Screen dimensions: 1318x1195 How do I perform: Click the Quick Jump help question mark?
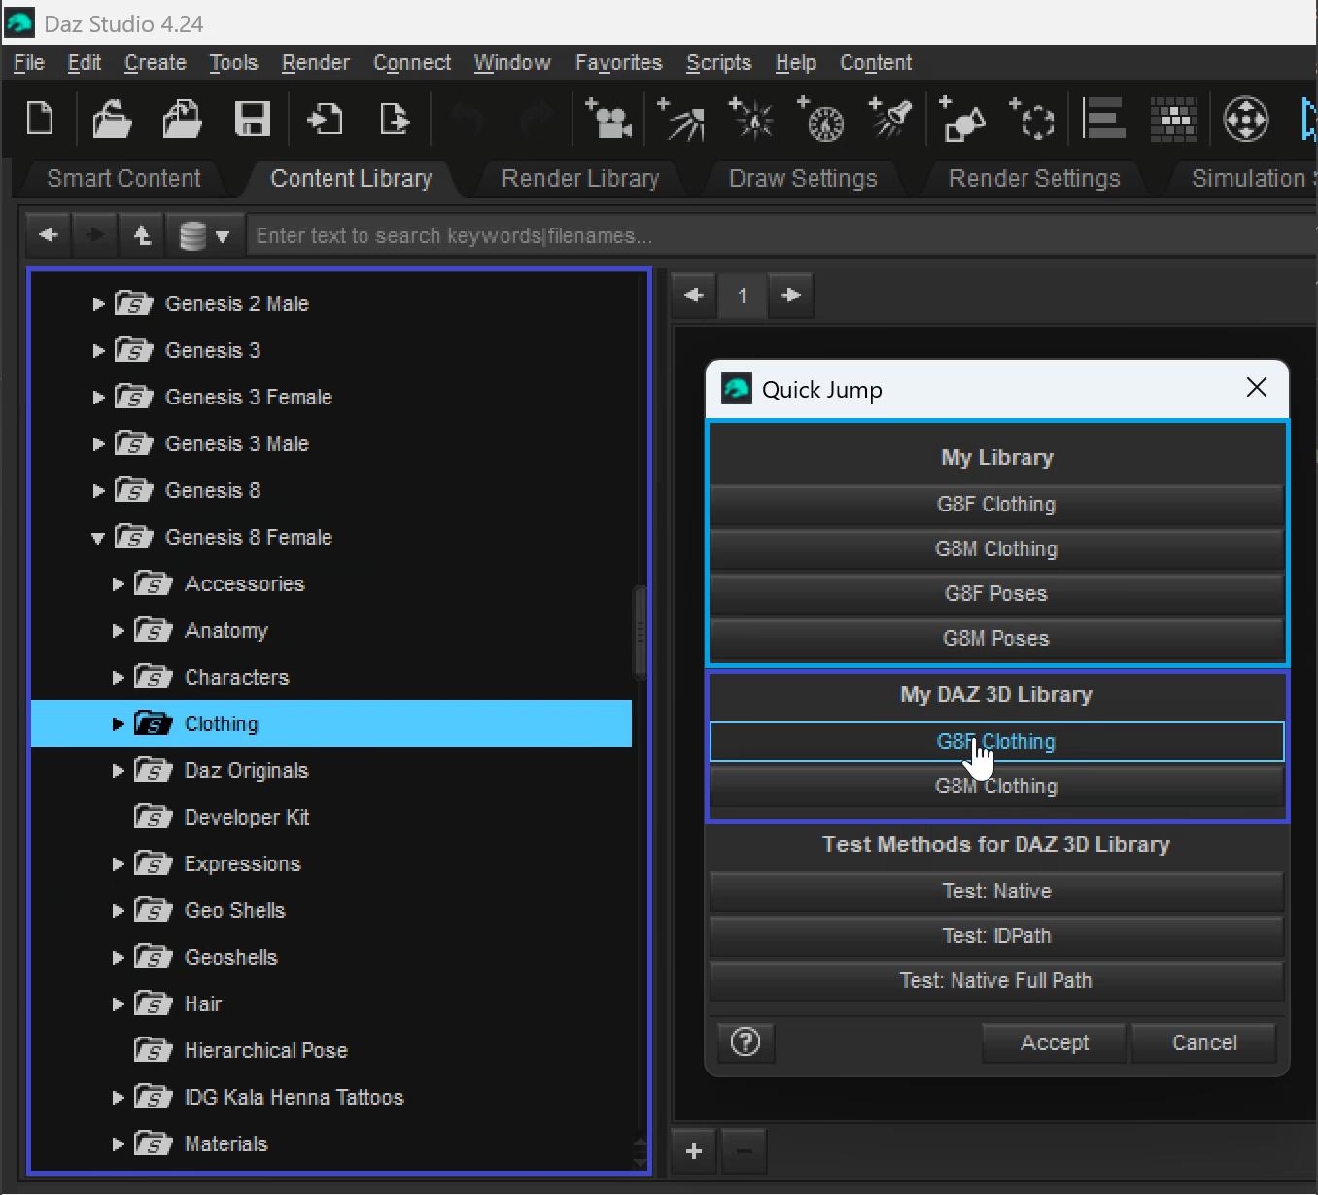(746, 1042)
